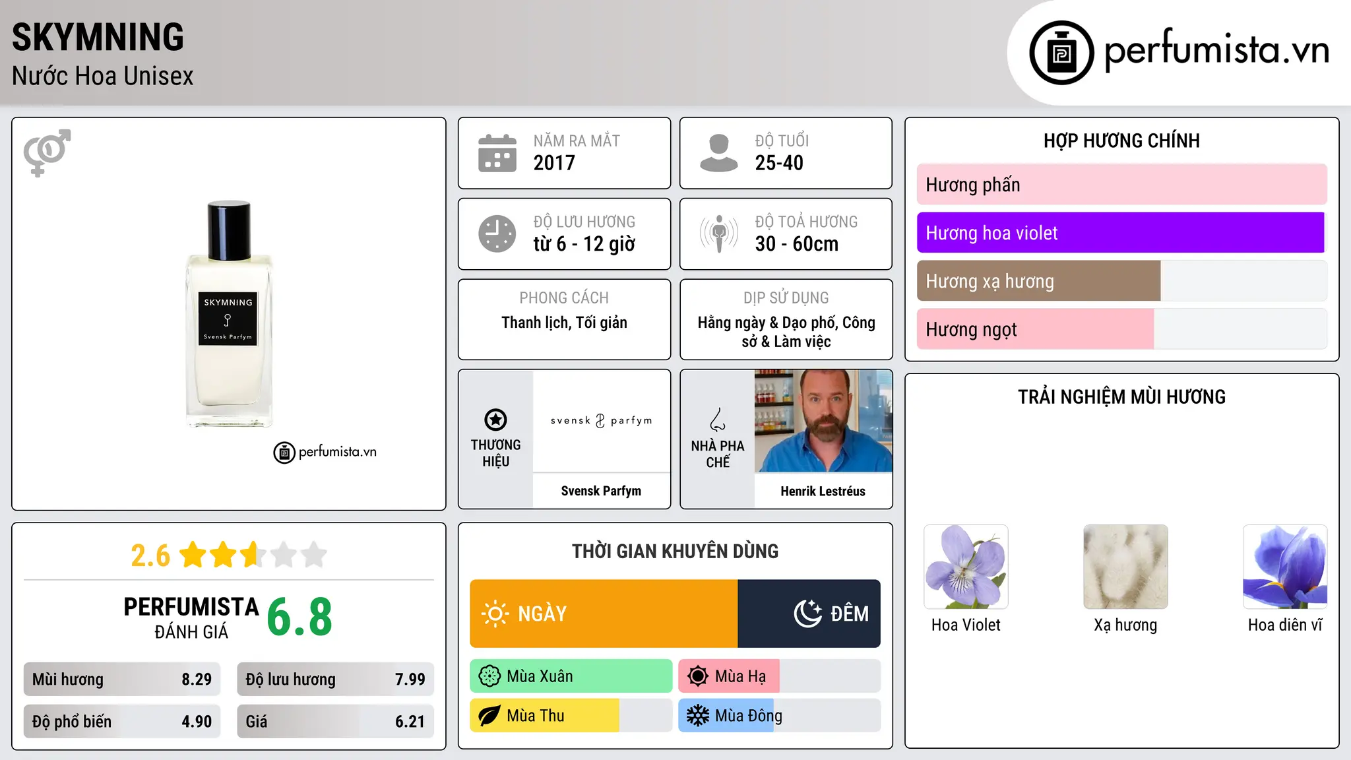The width and height of the screenshot is (1351, 760).
Task: Open the Skymning perfume bottle image
Action: (229, 314)
